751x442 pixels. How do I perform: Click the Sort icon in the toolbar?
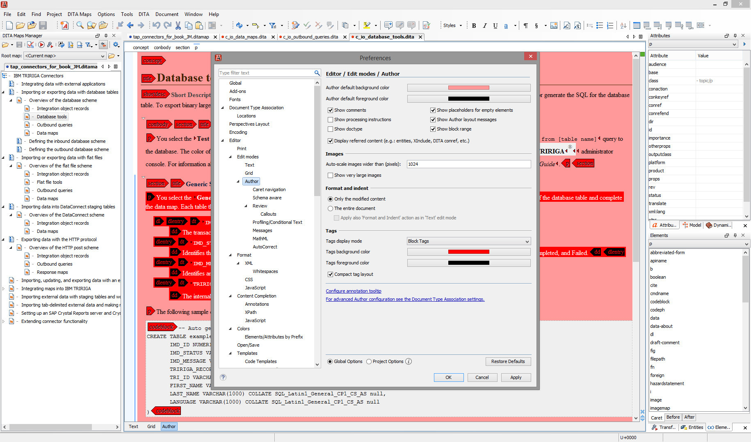tap(623, 25)
